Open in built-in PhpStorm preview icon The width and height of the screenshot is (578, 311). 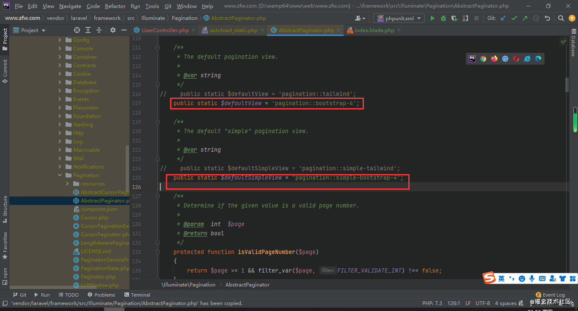pyautogui.click(x=472, y=59)
